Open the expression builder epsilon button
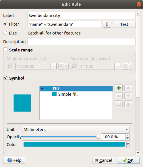The width and height of the screenshot is (143, 167). pyautogui.click(x=107, y=24)
